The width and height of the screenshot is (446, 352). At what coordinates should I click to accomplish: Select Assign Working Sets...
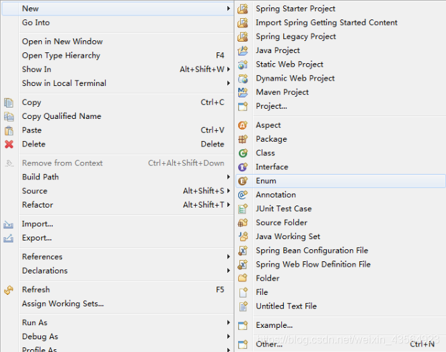pos(118,304)
